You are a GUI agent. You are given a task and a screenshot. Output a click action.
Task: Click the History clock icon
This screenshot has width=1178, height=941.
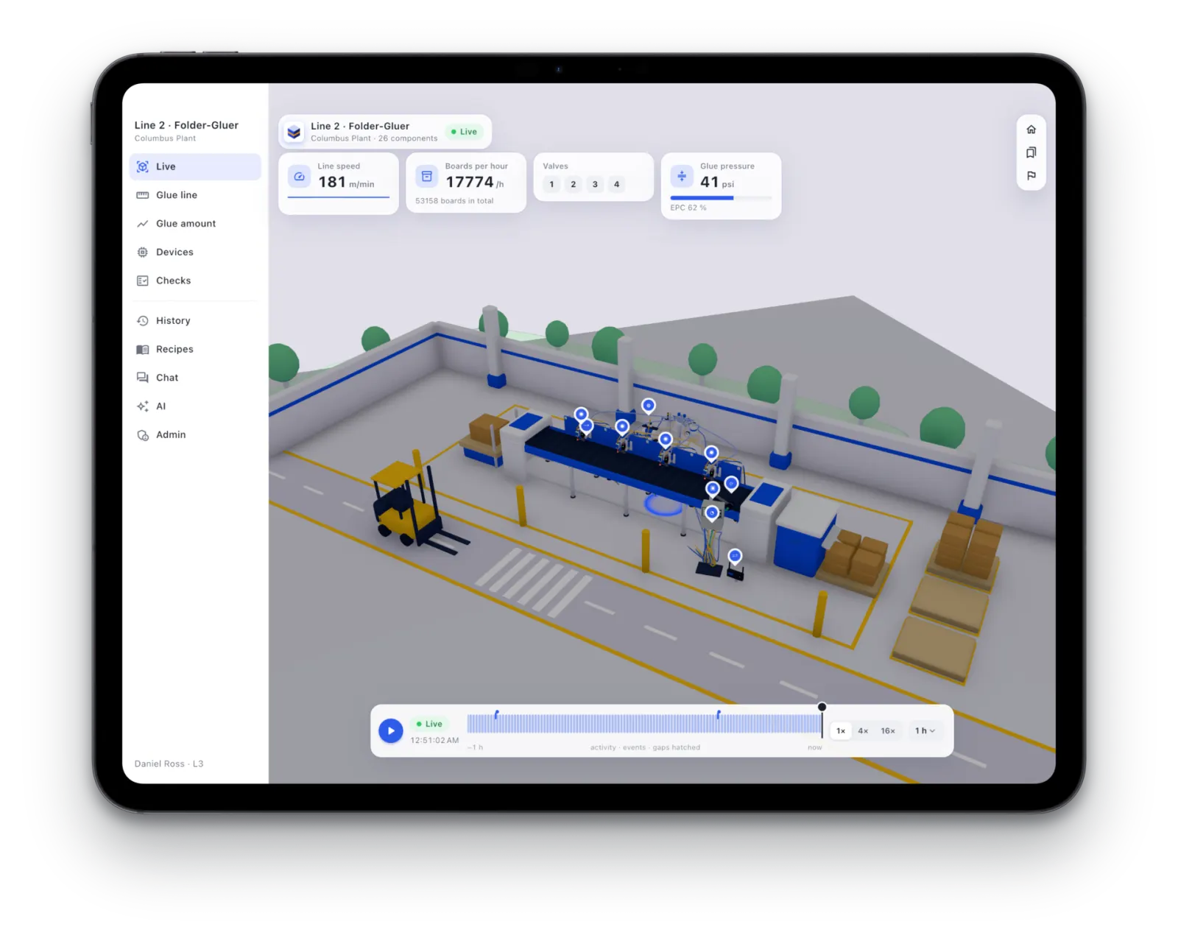click(143, 321)
